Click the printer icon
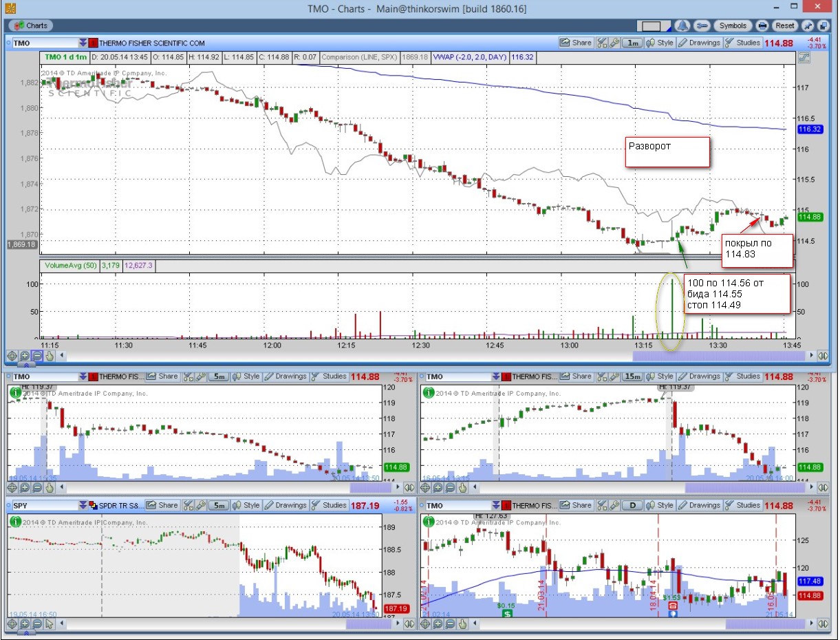 (x=762, y=25)
